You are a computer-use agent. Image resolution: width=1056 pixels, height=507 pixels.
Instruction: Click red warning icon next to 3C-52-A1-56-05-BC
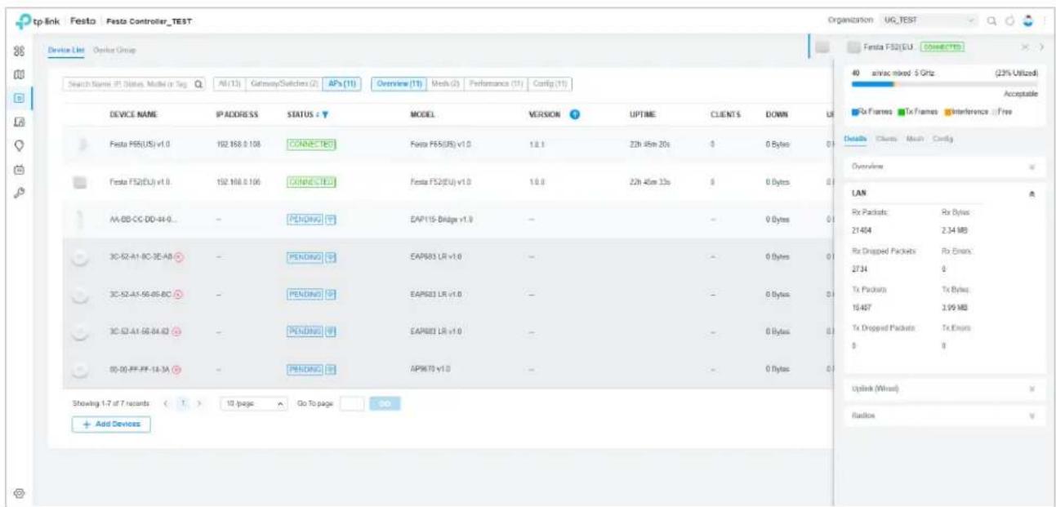179,293
